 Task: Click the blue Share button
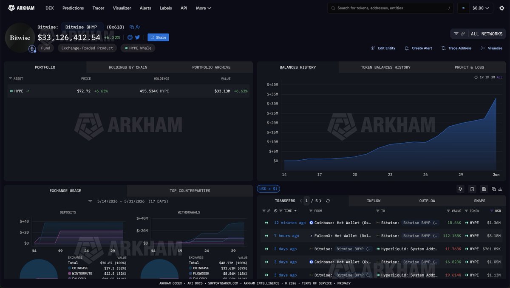coord(158,37)
